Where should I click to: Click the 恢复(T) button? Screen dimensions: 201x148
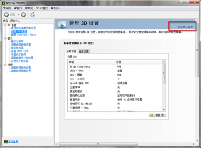157,115
